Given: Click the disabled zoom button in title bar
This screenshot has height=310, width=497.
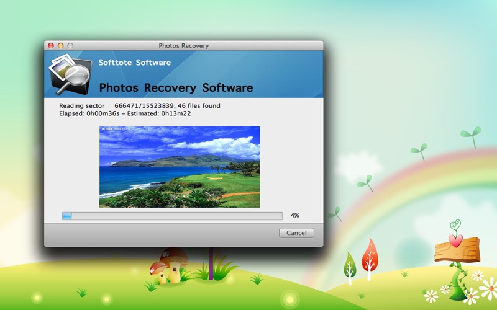Looking at the screenshot, I should (x=70, y=45).
